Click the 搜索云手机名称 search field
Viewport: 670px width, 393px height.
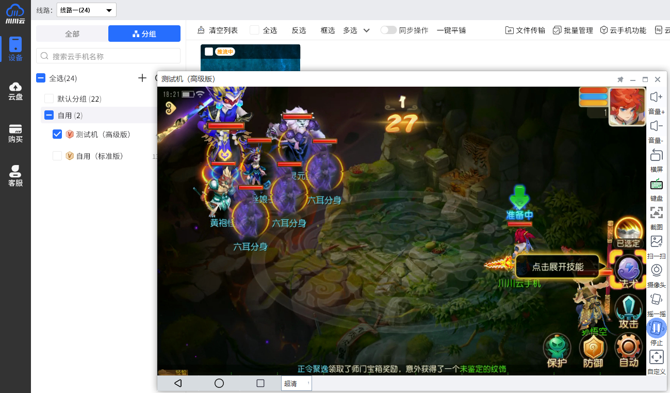(108, 56)
